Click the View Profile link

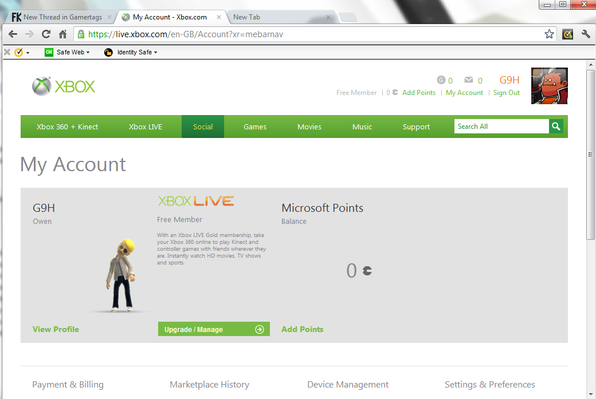[56, 329]
